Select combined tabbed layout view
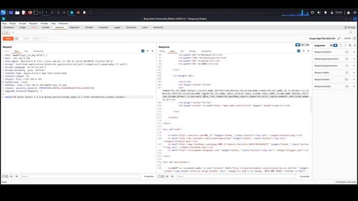The width and height of the screenshot is (358, 201). click(307, 45)
